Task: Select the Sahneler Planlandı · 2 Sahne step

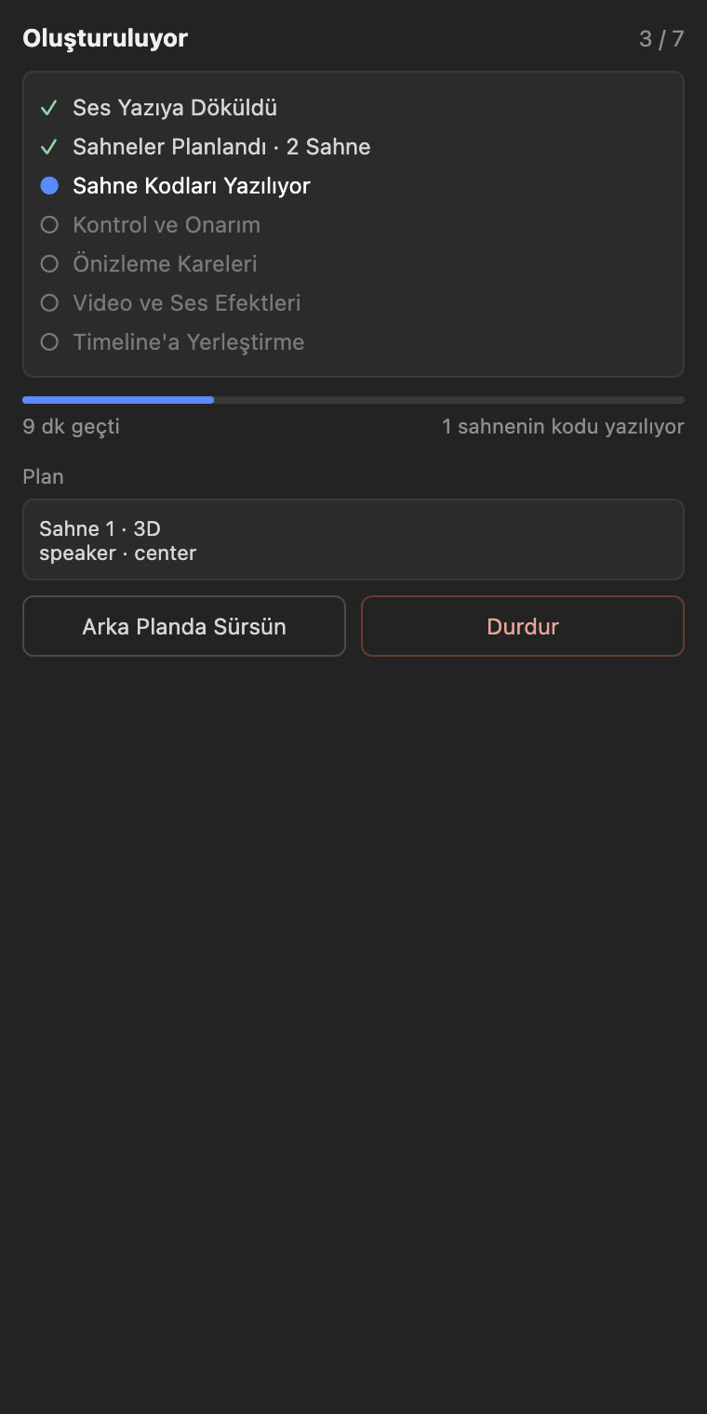Action: [x=221, y=147]
